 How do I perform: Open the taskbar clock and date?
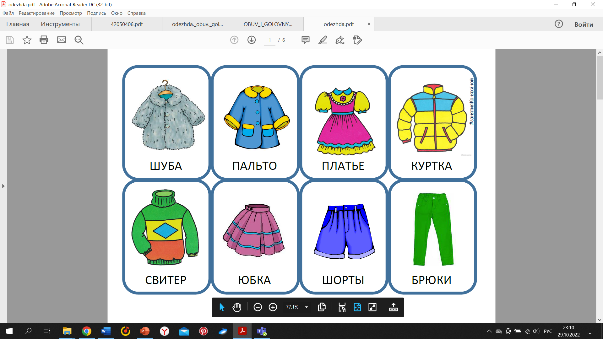click(x=568, y=331)
